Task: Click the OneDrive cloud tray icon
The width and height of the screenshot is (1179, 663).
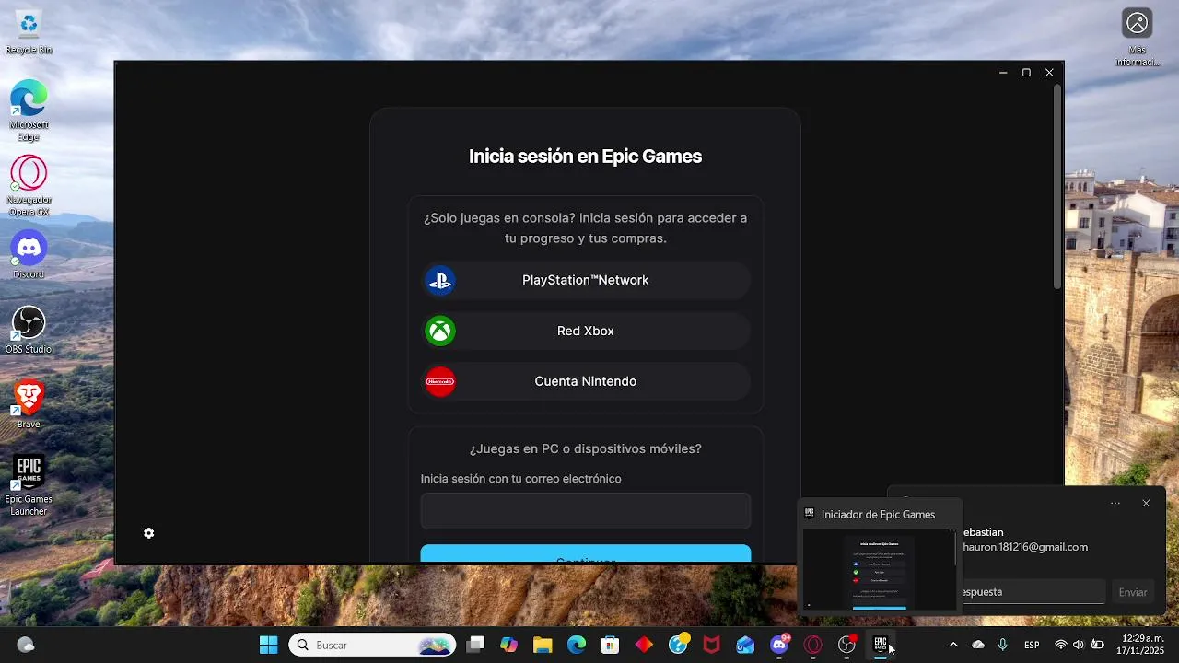Action: coord(978,645)
